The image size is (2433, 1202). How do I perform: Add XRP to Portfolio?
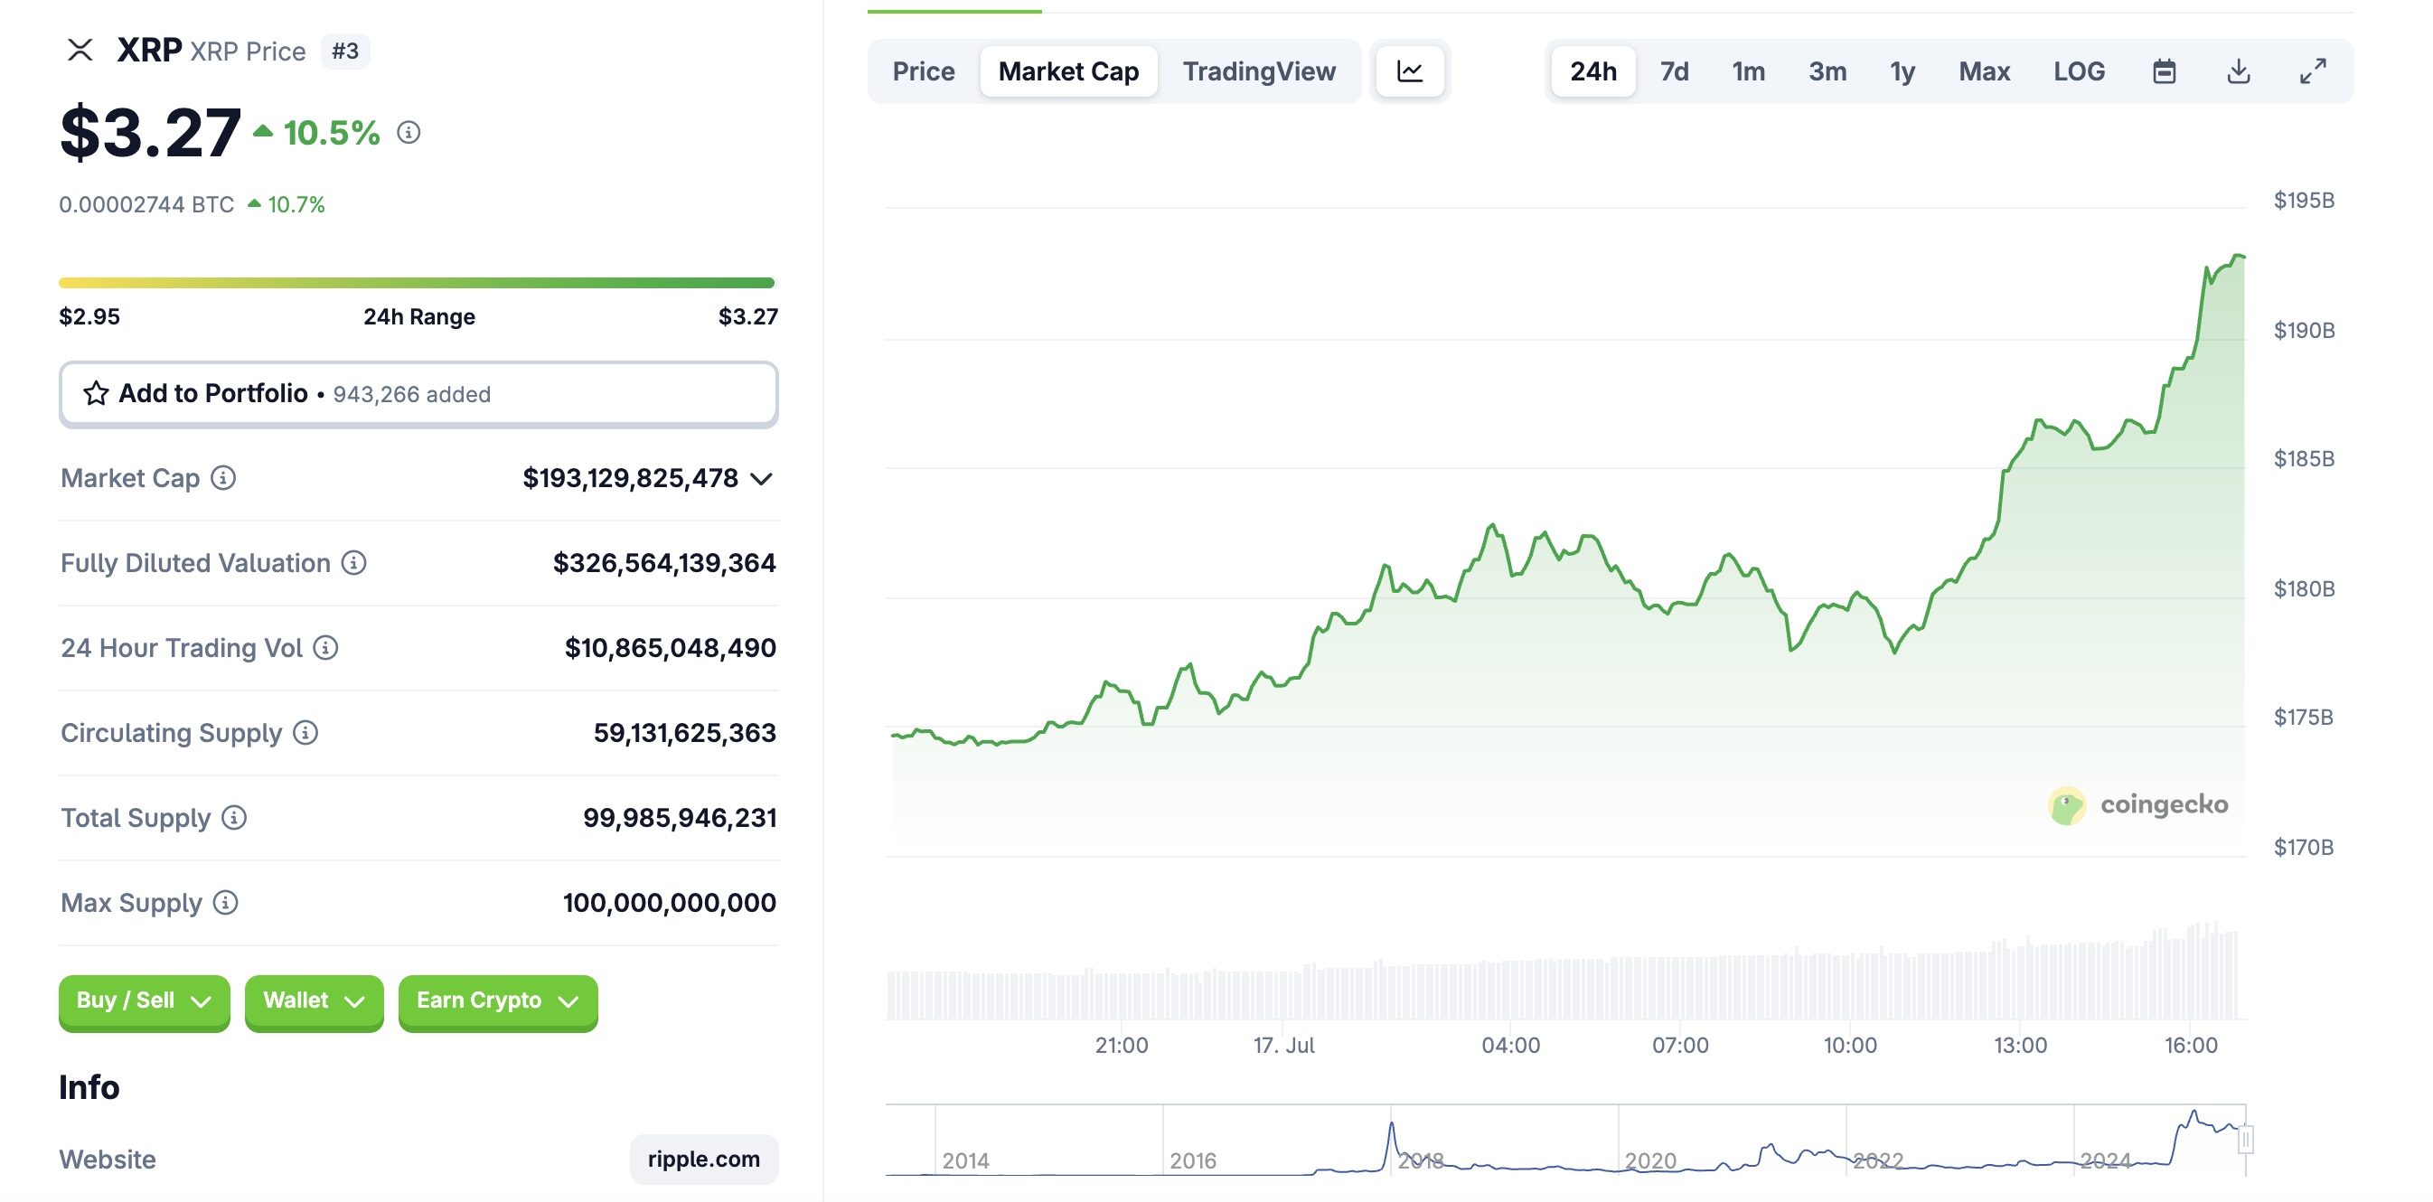click(418, 394)
